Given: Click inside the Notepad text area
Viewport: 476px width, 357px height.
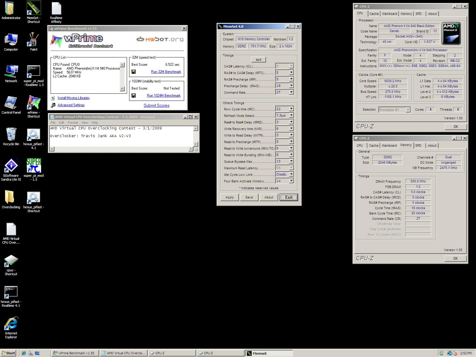Looking at the screenshot, I should pyautogui.click(x=121, y=136).
